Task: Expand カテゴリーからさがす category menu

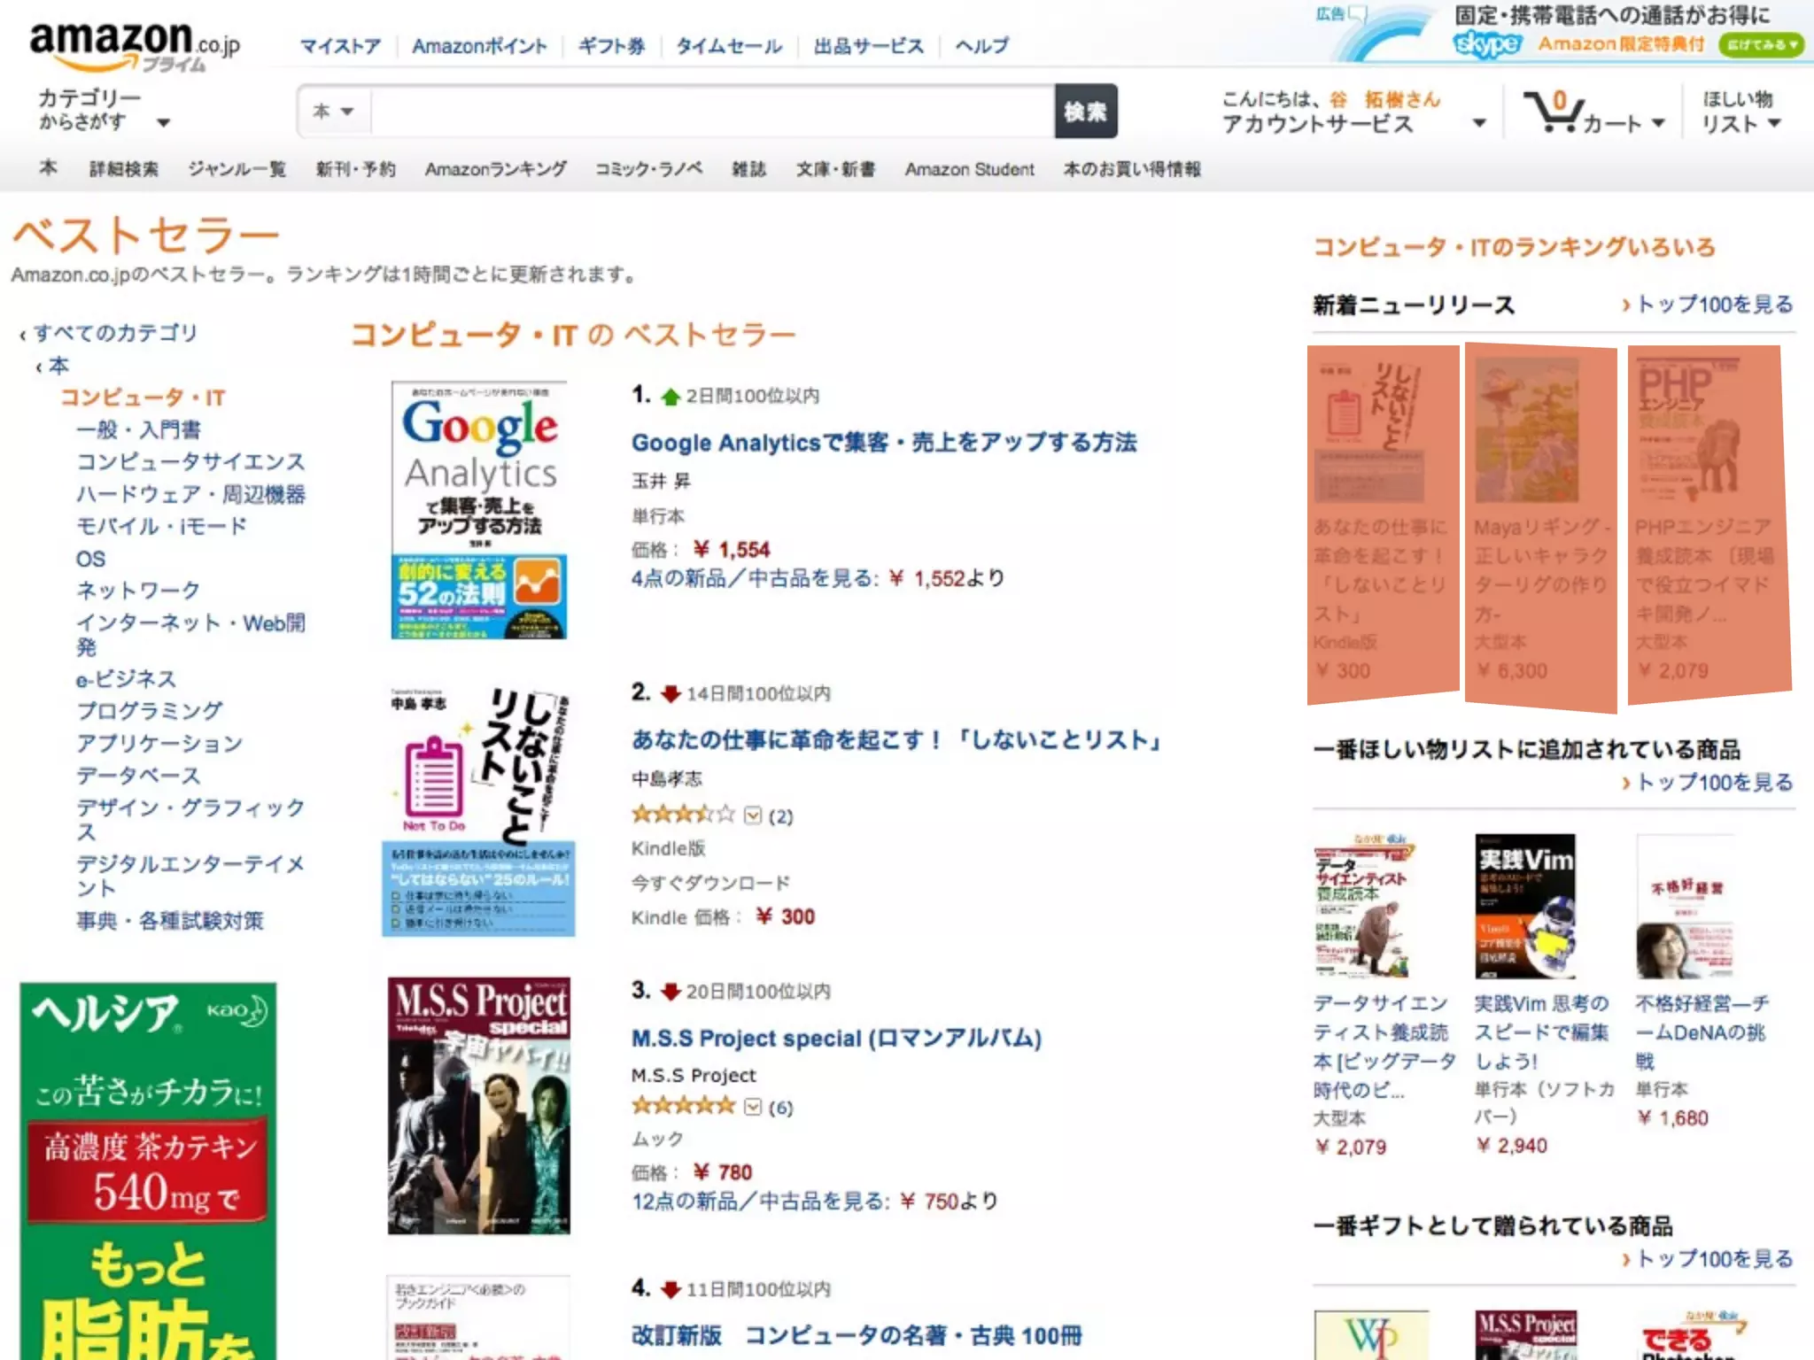Action: pyautogui.click(x=104, y=110)
